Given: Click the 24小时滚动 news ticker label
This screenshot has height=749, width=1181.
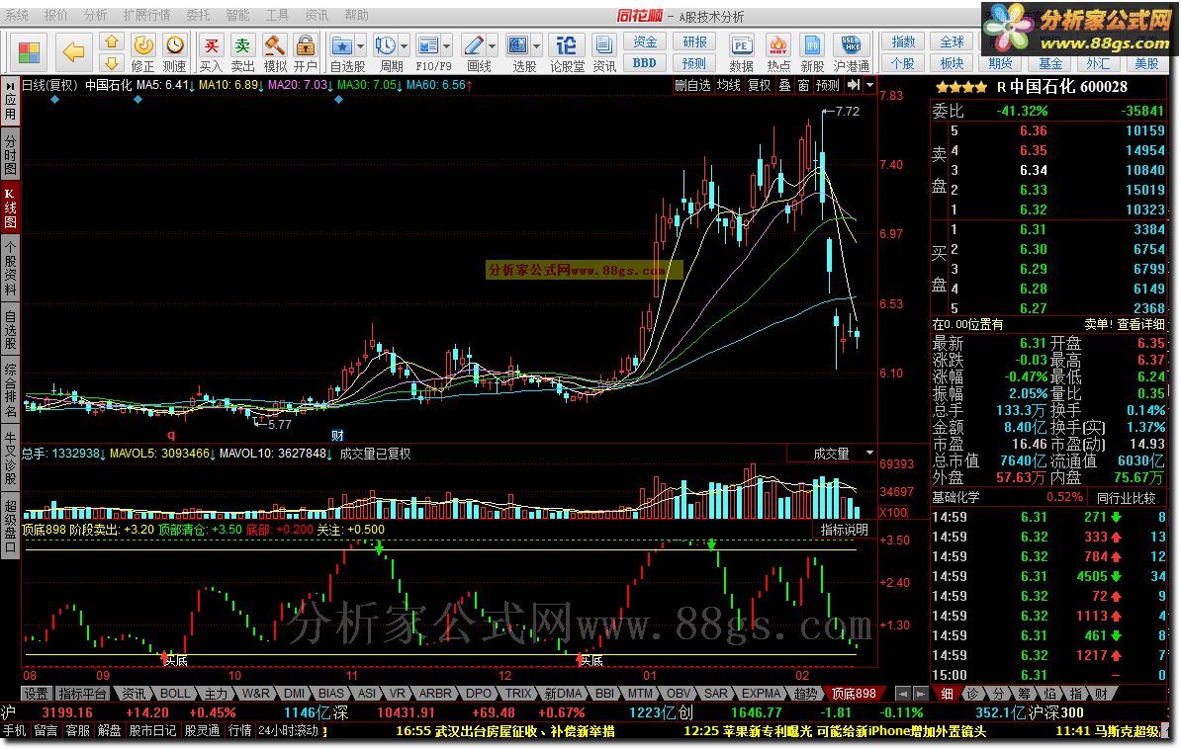Looking at the screenshot, I should (289, 730).
